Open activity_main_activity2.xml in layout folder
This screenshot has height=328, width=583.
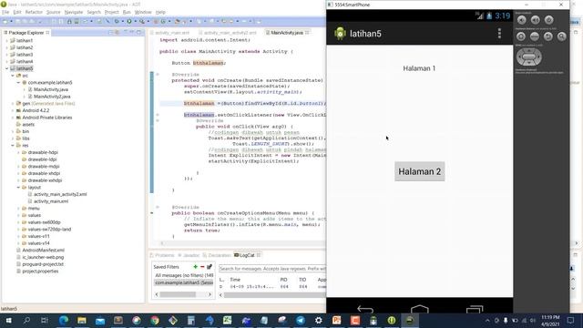coord(60,194)
